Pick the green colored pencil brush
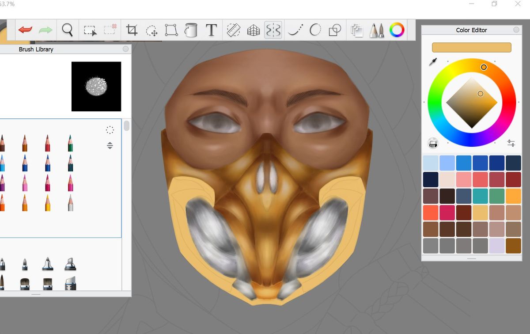The image size is (530, 334). [x=70, y=143]
